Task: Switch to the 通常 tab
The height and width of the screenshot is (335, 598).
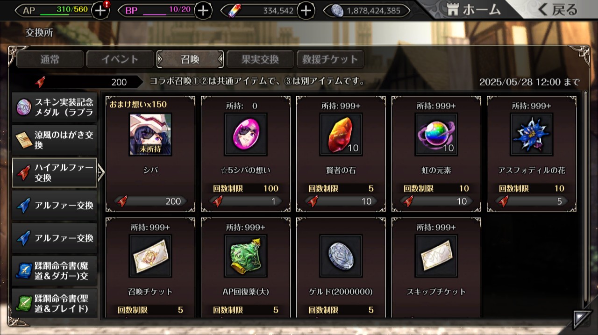Action: tap(50, 59)
